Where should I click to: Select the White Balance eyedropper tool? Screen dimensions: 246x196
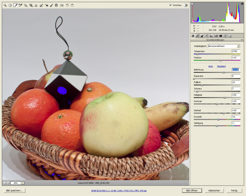15,5
